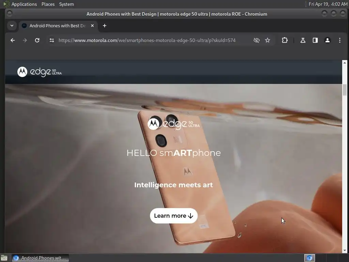Click the page scrollbar down arrow
349x262 pixels.
345,250
